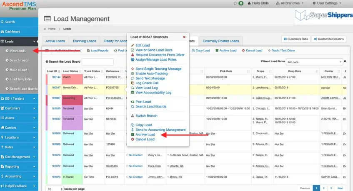Go to Next page of loads
The image size is (353, 191).
pyautogui.click(x=340, y=189)
